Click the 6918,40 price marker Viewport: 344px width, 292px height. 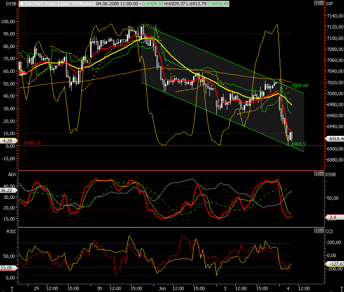pyautogui.click(x=334, y=139)
